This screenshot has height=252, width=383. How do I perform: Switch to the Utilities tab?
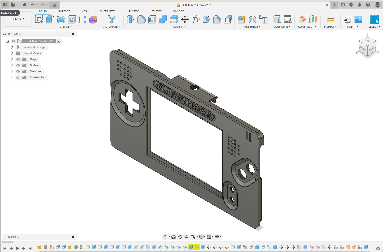(x=156, y=11)
